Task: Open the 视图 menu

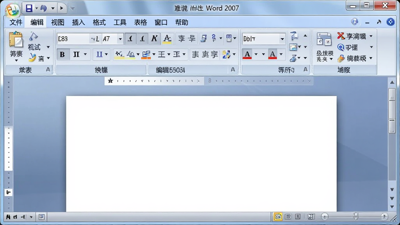Action: point(58,22)
